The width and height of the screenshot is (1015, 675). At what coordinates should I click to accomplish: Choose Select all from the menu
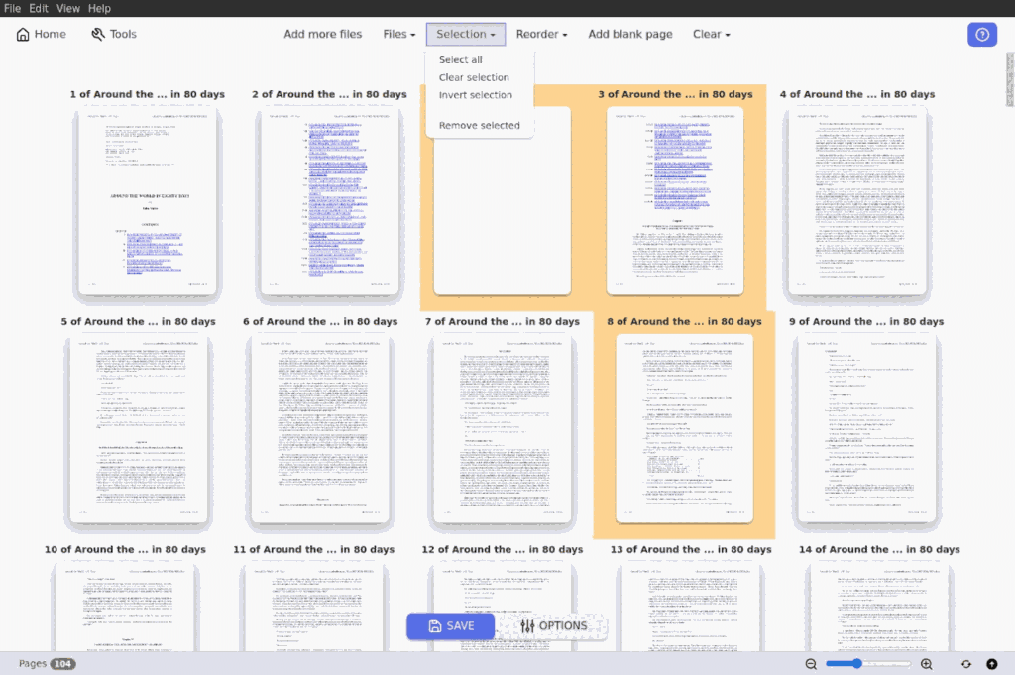pos(460,59)
